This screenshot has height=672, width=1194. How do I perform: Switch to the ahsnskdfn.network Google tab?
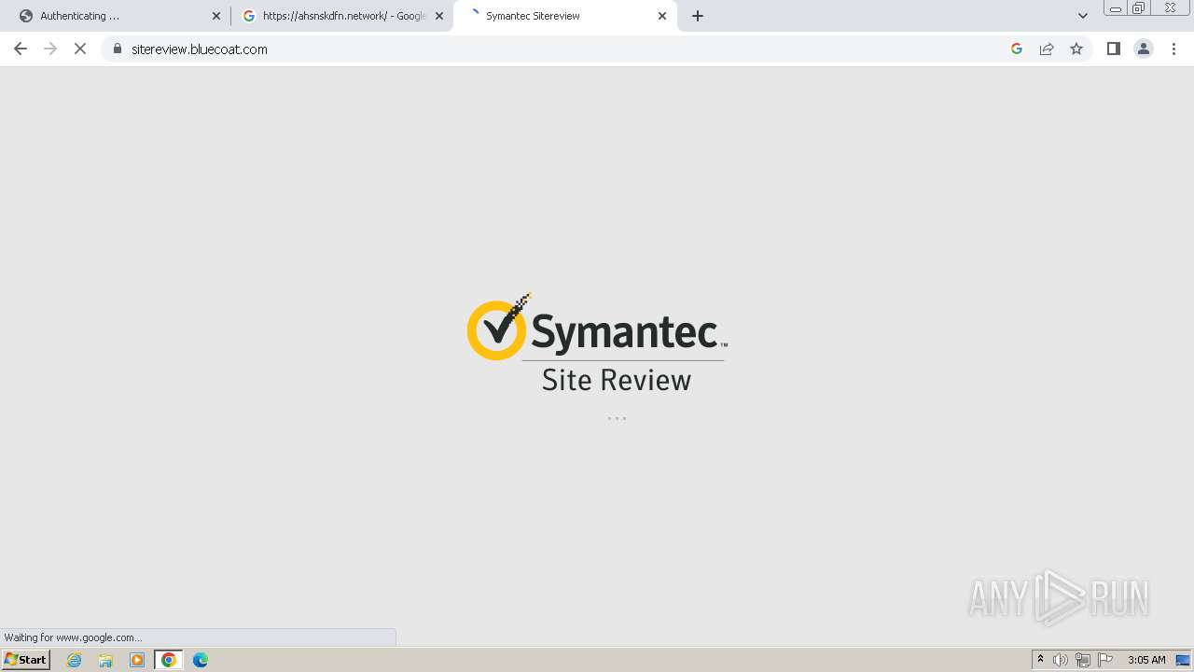[x=341, y=16]
